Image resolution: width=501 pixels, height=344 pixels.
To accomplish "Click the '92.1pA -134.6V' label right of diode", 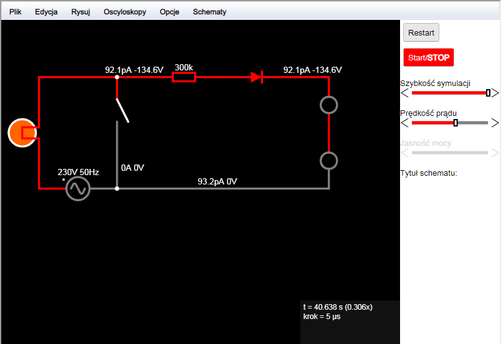I will 312,70.
